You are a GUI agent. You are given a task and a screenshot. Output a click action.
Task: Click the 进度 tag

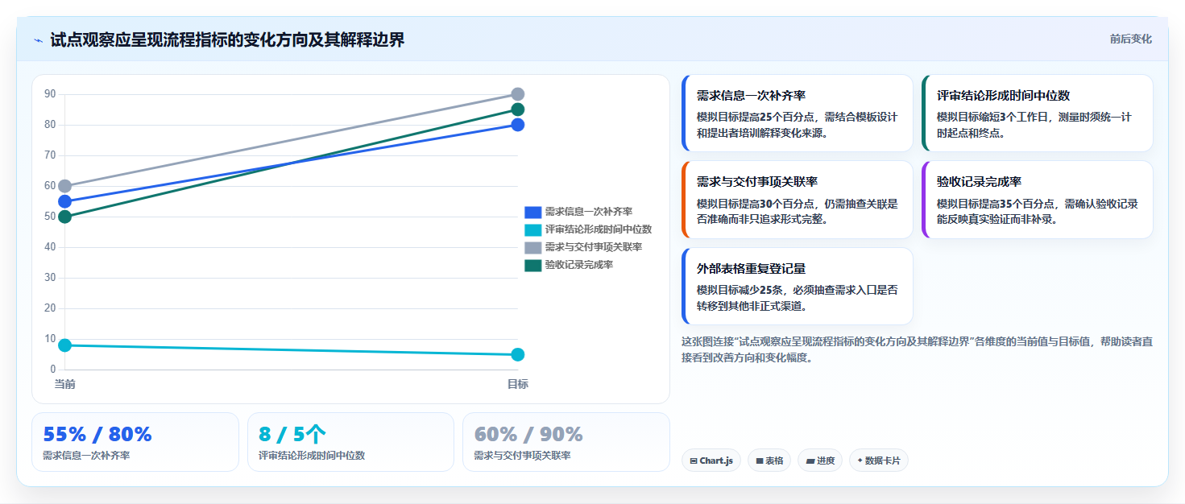[820, 461]
